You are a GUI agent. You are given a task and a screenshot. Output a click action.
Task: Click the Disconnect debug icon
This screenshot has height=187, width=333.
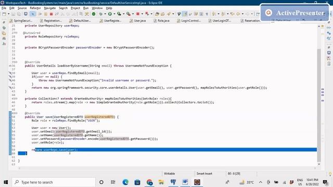[57, 14]
